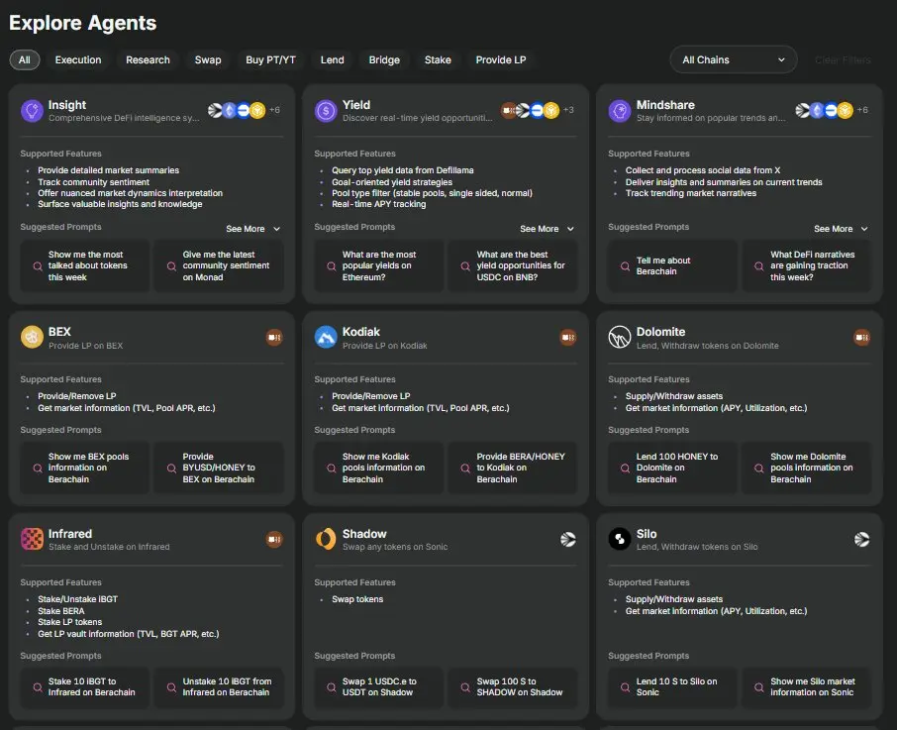
Task: Click the Clear Filters button
Action: click(843, 60)
